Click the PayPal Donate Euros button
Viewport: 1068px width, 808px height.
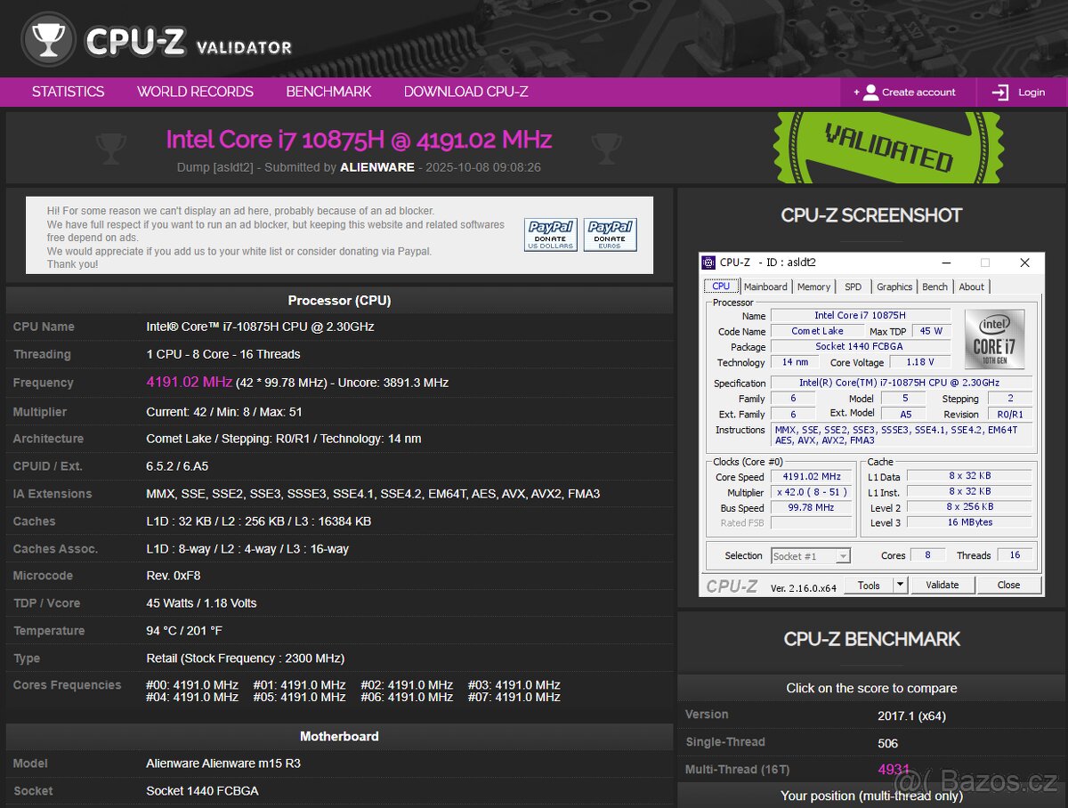click(611, 234)
